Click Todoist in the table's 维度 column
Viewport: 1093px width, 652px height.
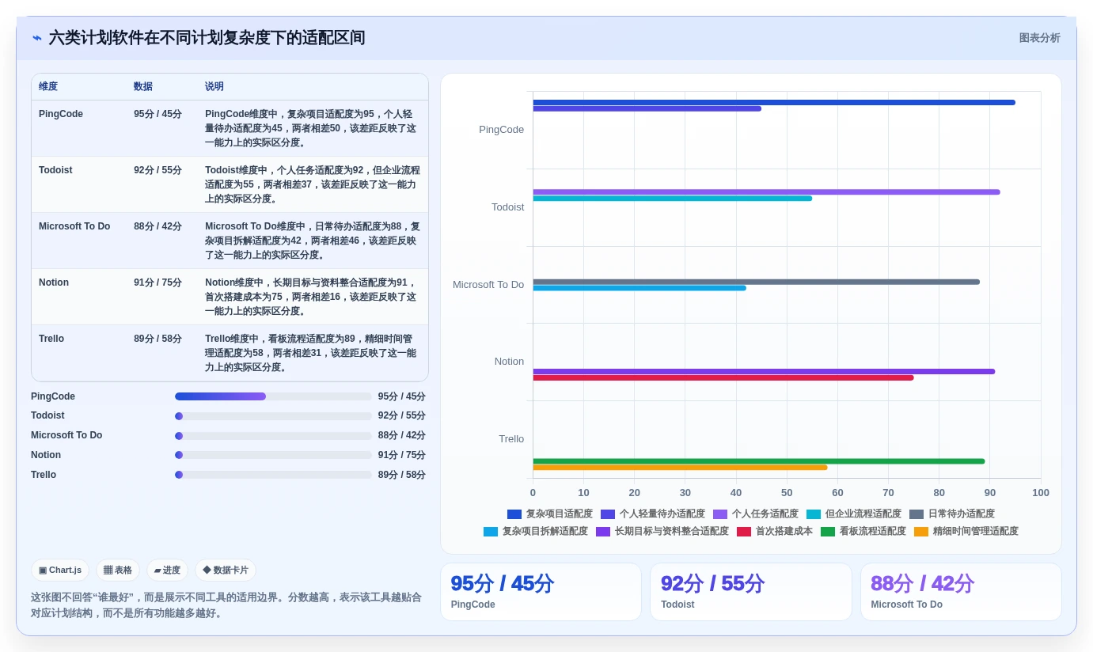coord(54,170)
